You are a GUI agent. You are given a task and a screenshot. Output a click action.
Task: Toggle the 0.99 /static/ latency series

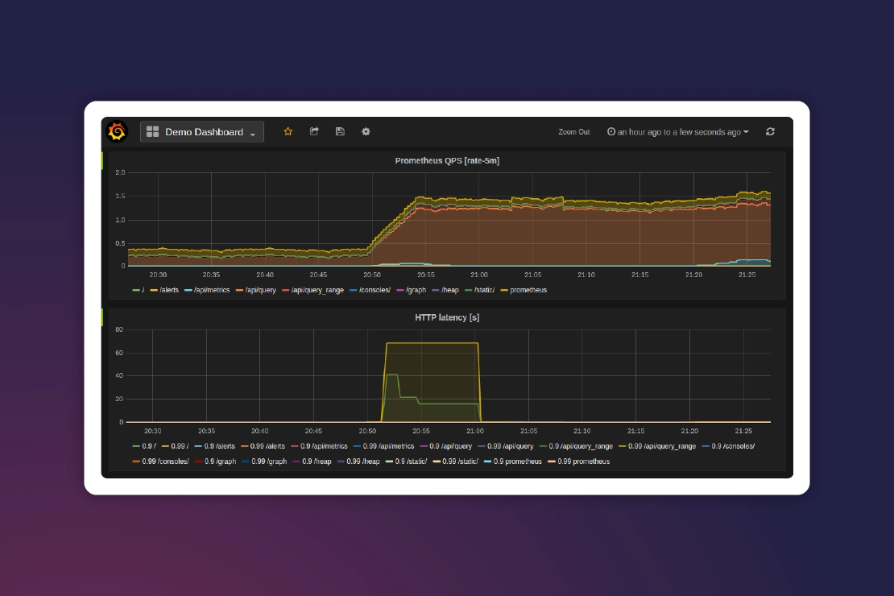[x=456, y=462]
